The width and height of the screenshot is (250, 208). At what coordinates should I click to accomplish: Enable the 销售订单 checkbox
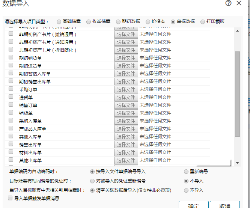point(11,105)
